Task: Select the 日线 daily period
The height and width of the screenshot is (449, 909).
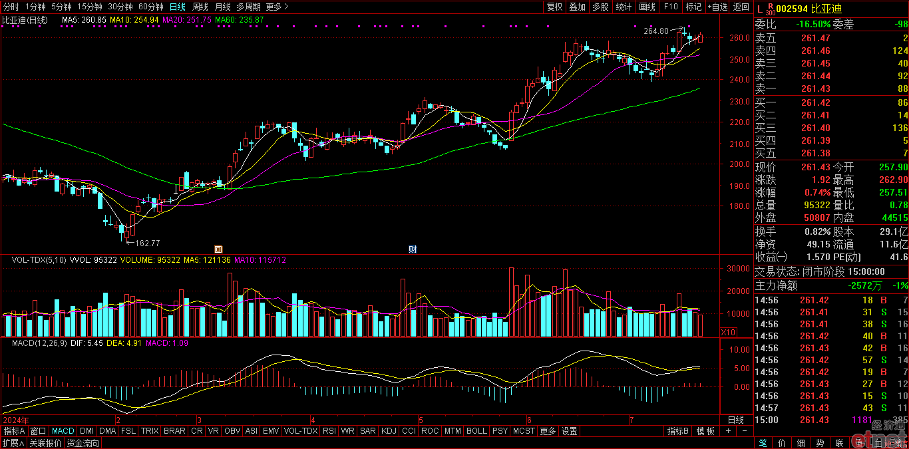Action: tap(178, 7)
